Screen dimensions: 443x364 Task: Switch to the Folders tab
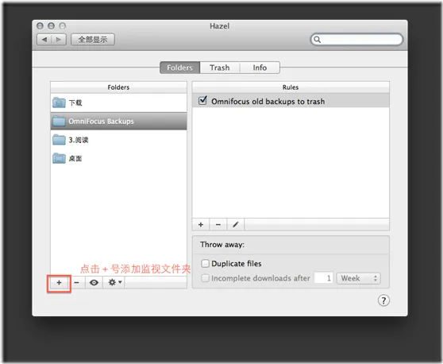tap(179, 68)
